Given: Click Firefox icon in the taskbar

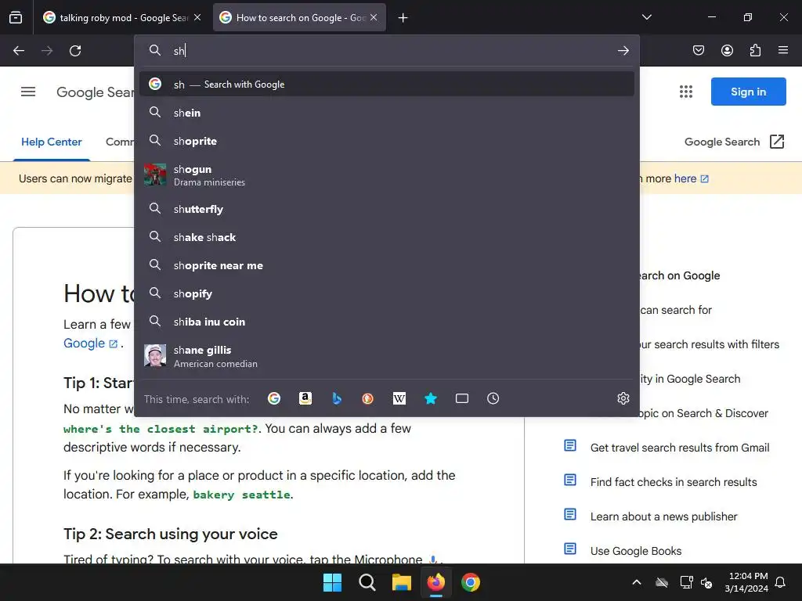Looking at the screenshot, I should (436, 582).
